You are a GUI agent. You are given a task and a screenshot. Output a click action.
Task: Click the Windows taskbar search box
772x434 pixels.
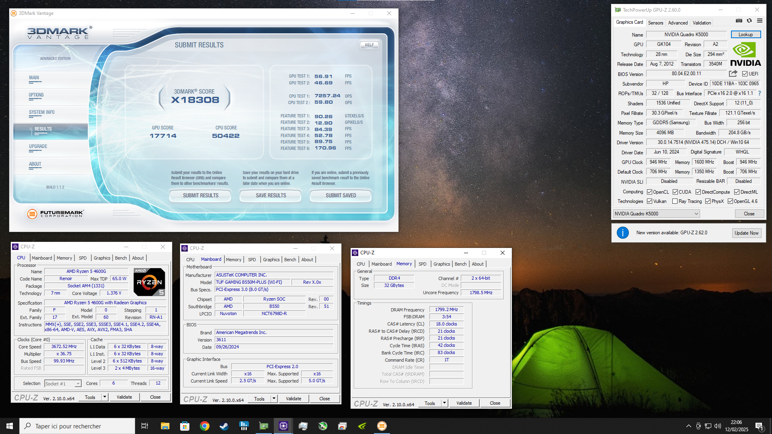[77, 426]
